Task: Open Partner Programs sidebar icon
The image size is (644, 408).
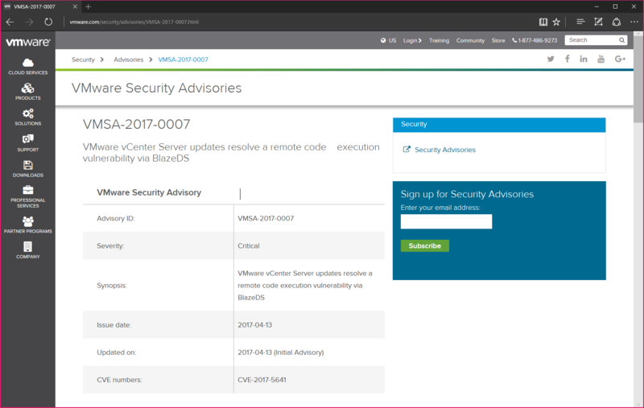Action: [28, 225]
